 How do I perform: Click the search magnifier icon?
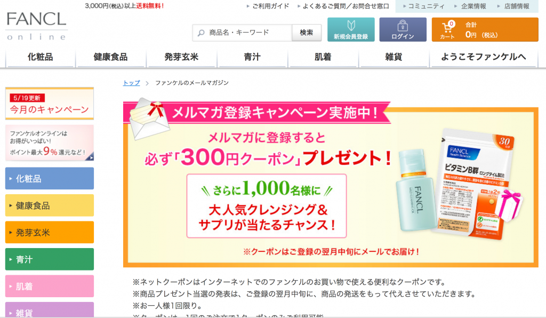coord(201,33)
